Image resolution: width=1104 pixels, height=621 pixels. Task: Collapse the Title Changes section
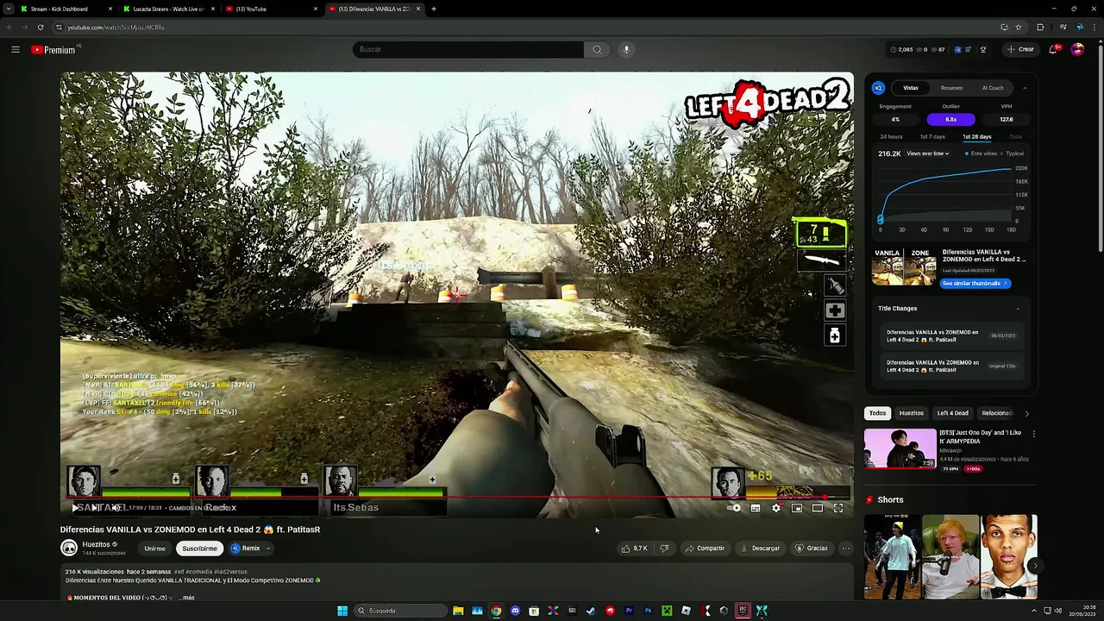click(1018, 309)
